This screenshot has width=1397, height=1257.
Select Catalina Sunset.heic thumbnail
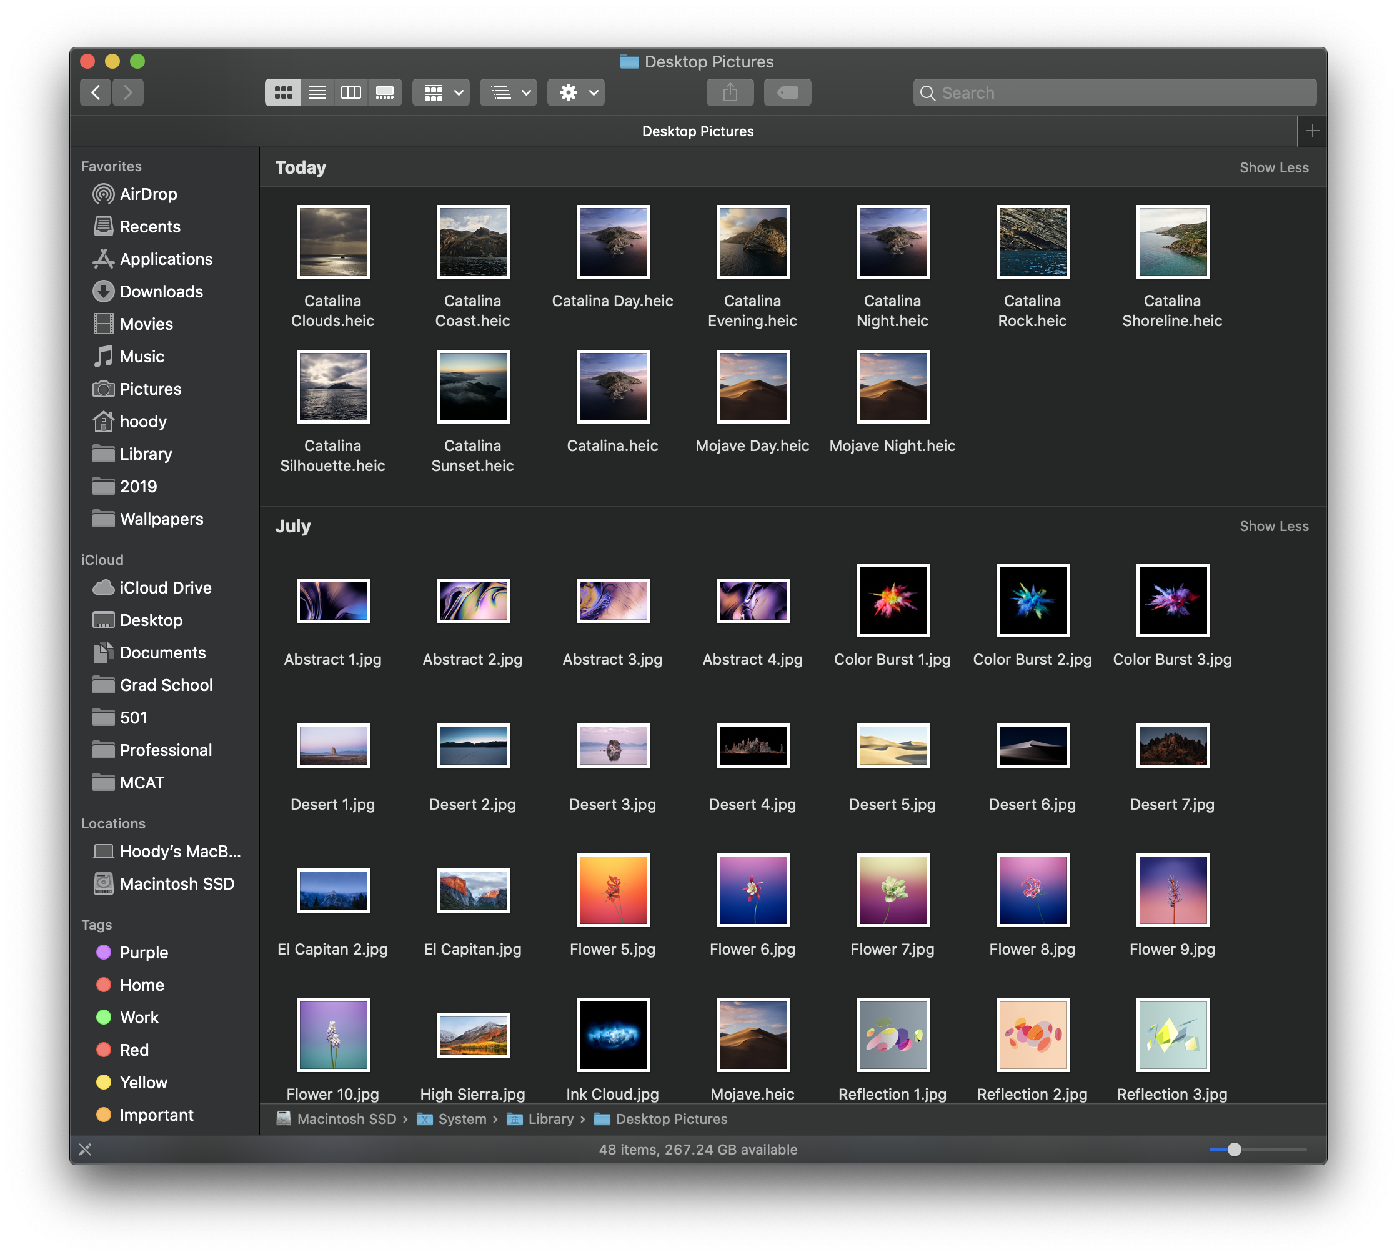(473, 387)
